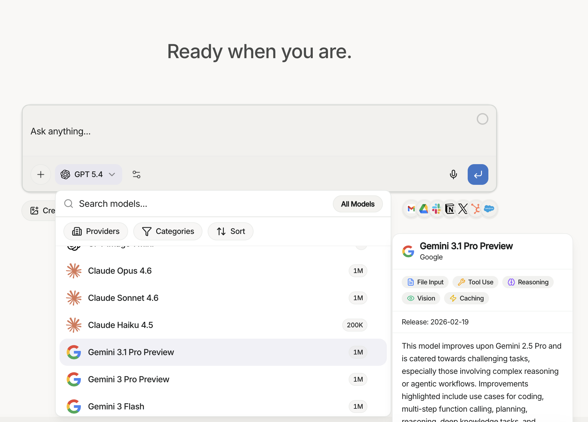
Task: Click the plus attach button
Action: point(41,174)
